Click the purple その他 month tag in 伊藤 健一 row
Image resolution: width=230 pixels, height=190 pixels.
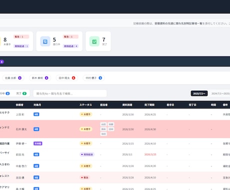[38, 143]
